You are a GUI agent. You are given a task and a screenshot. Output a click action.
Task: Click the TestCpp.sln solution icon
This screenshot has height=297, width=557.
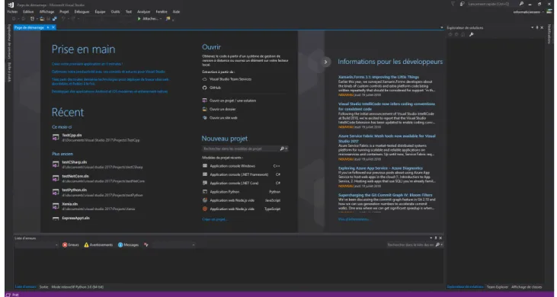(56, 138)
